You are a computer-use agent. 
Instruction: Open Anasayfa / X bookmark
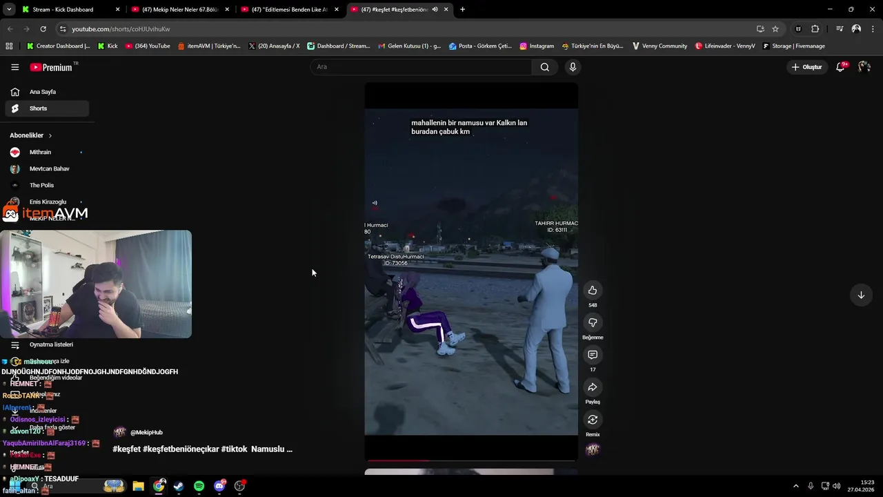pos(274,46)
